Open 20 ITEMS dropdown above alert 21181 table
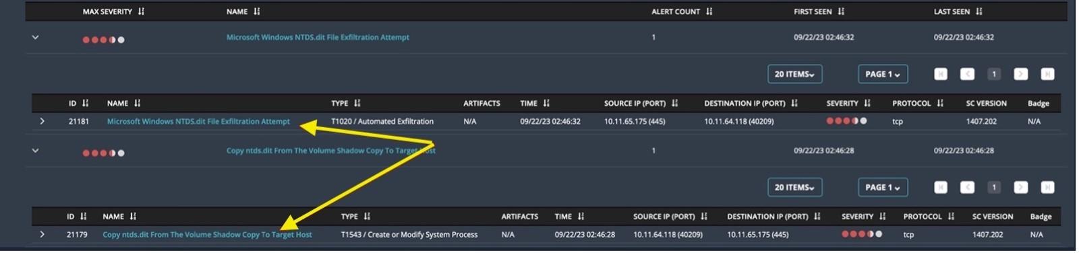1079x253 pixels. [x=794, y=74]
